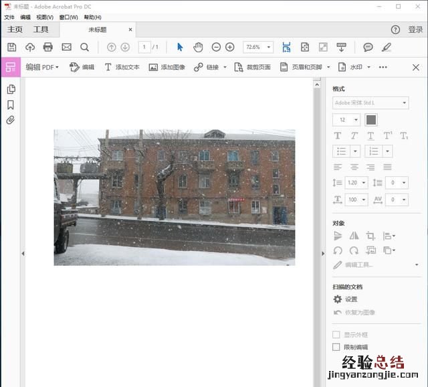
Task: Open the Page thumbnails panel
Action: [11, 89]
